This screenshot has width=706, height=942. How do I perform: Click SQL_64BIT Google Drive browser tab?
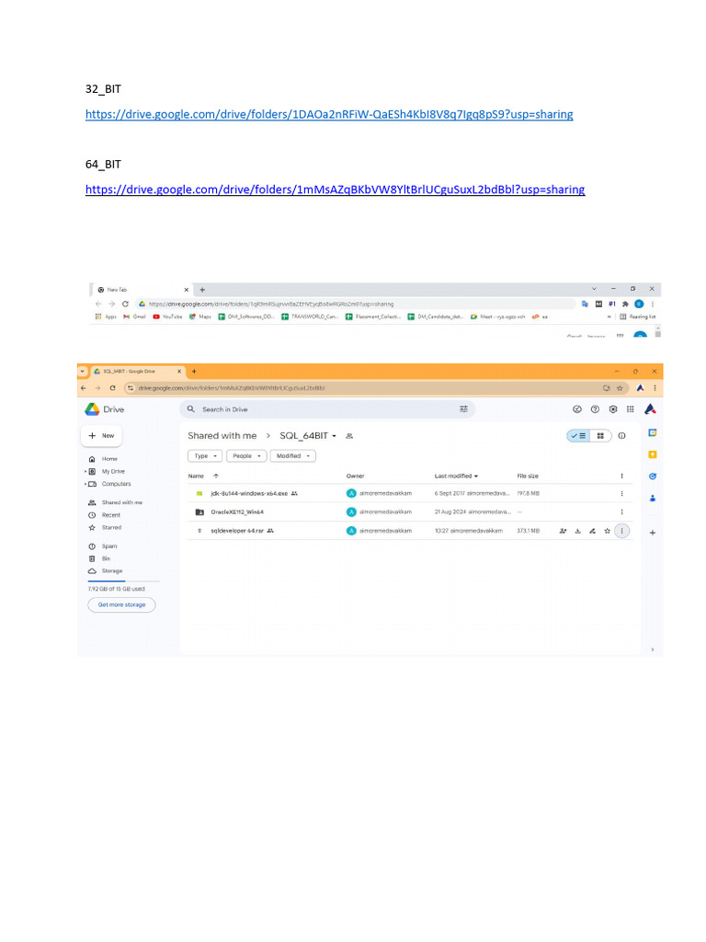point(137,372)
